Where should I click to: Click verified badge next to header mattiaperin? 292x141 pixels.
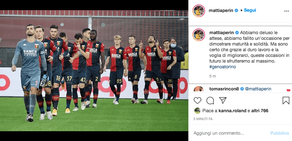coord(236,11)
